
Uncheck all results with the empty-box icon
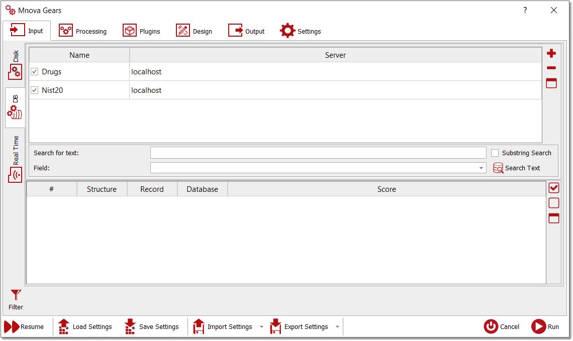[x=553, y=203]
